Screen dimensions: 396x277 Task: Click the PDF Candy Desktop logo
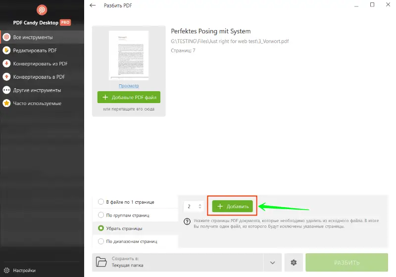tap(42, 10)
